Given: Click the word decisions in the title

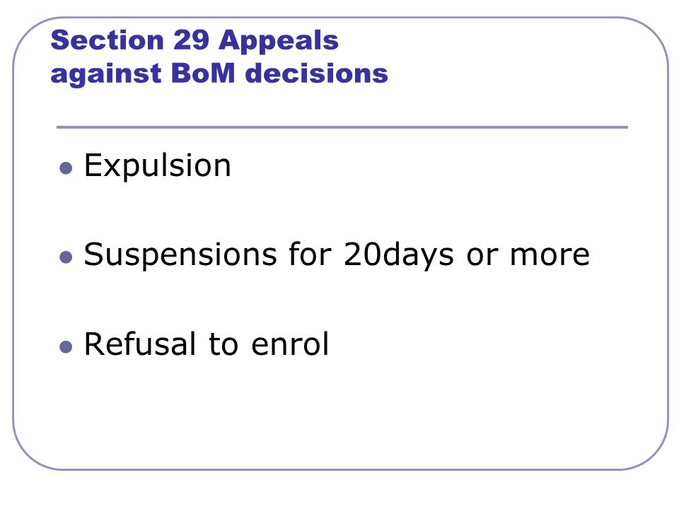Looking at the screenshot, I should [317, 73].
